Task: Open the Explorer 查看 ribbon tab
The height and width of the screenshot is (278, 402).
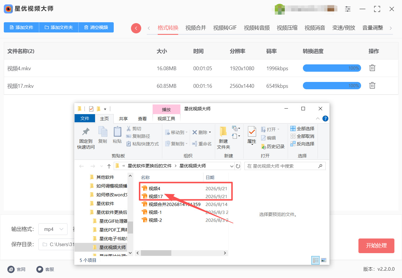Action: 142,119
